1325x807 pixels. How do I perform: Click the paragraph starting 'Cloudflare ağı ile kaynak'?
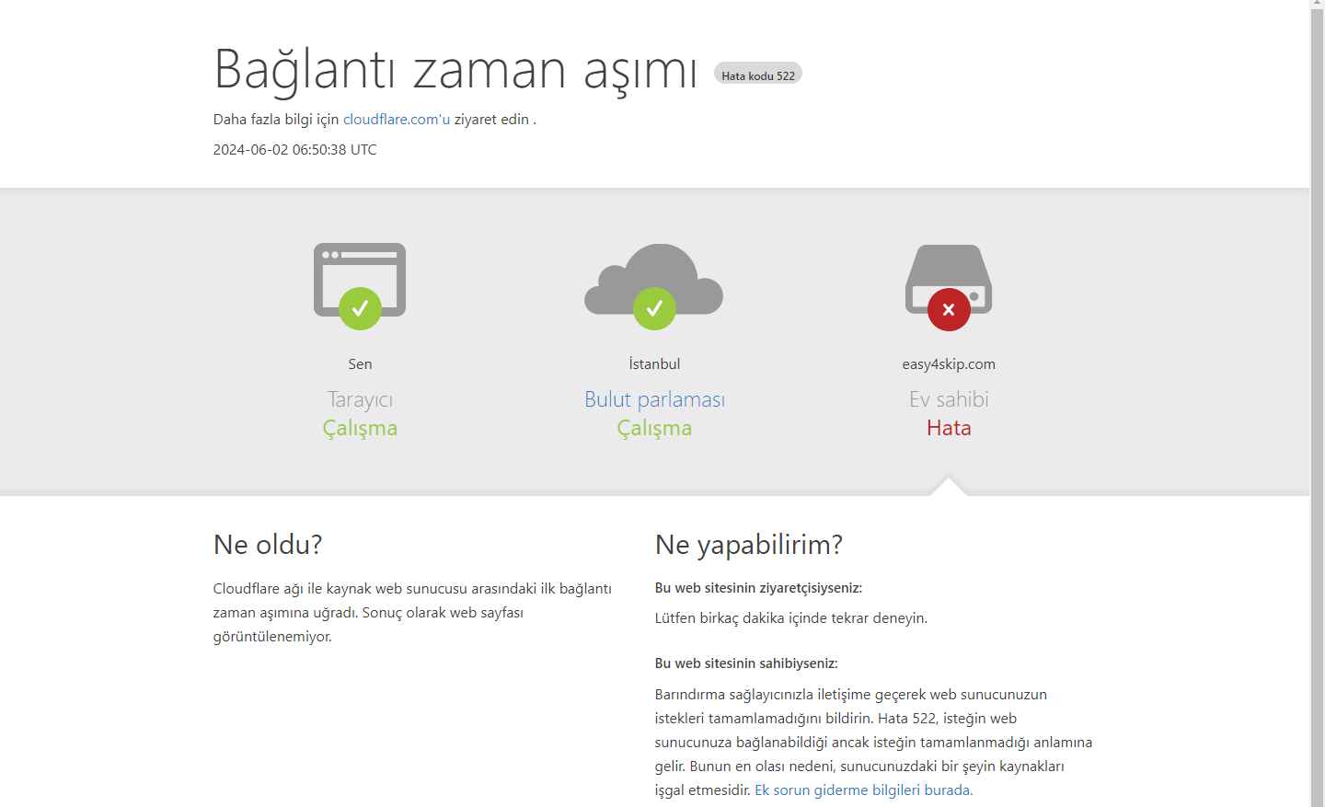pyautogui.click(x=412, y=612)
